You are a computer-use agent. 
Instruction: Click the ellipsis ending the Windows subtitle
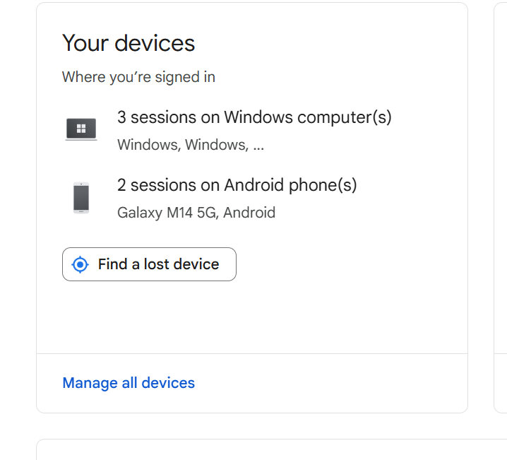(x=258, y=146)
